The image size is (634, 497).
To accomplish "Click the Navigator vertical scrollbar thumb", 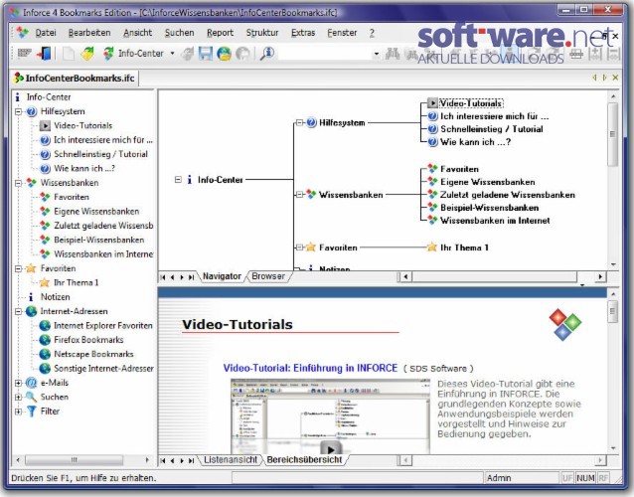I will click(x=612, y=134).
